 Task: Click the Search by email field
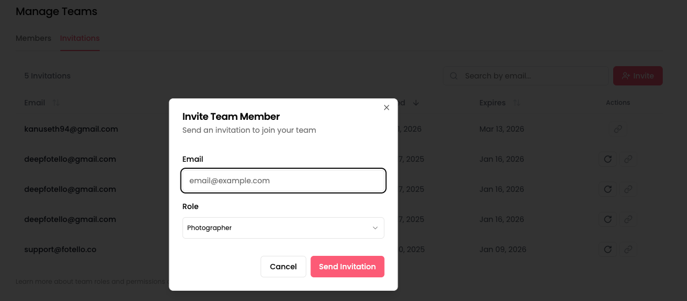tap(531, 76)
